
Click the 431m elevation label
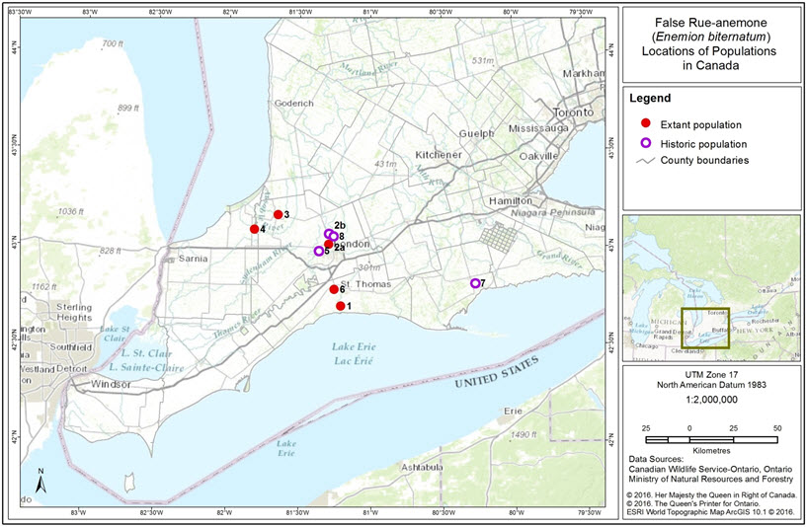[x=385, y=164]
